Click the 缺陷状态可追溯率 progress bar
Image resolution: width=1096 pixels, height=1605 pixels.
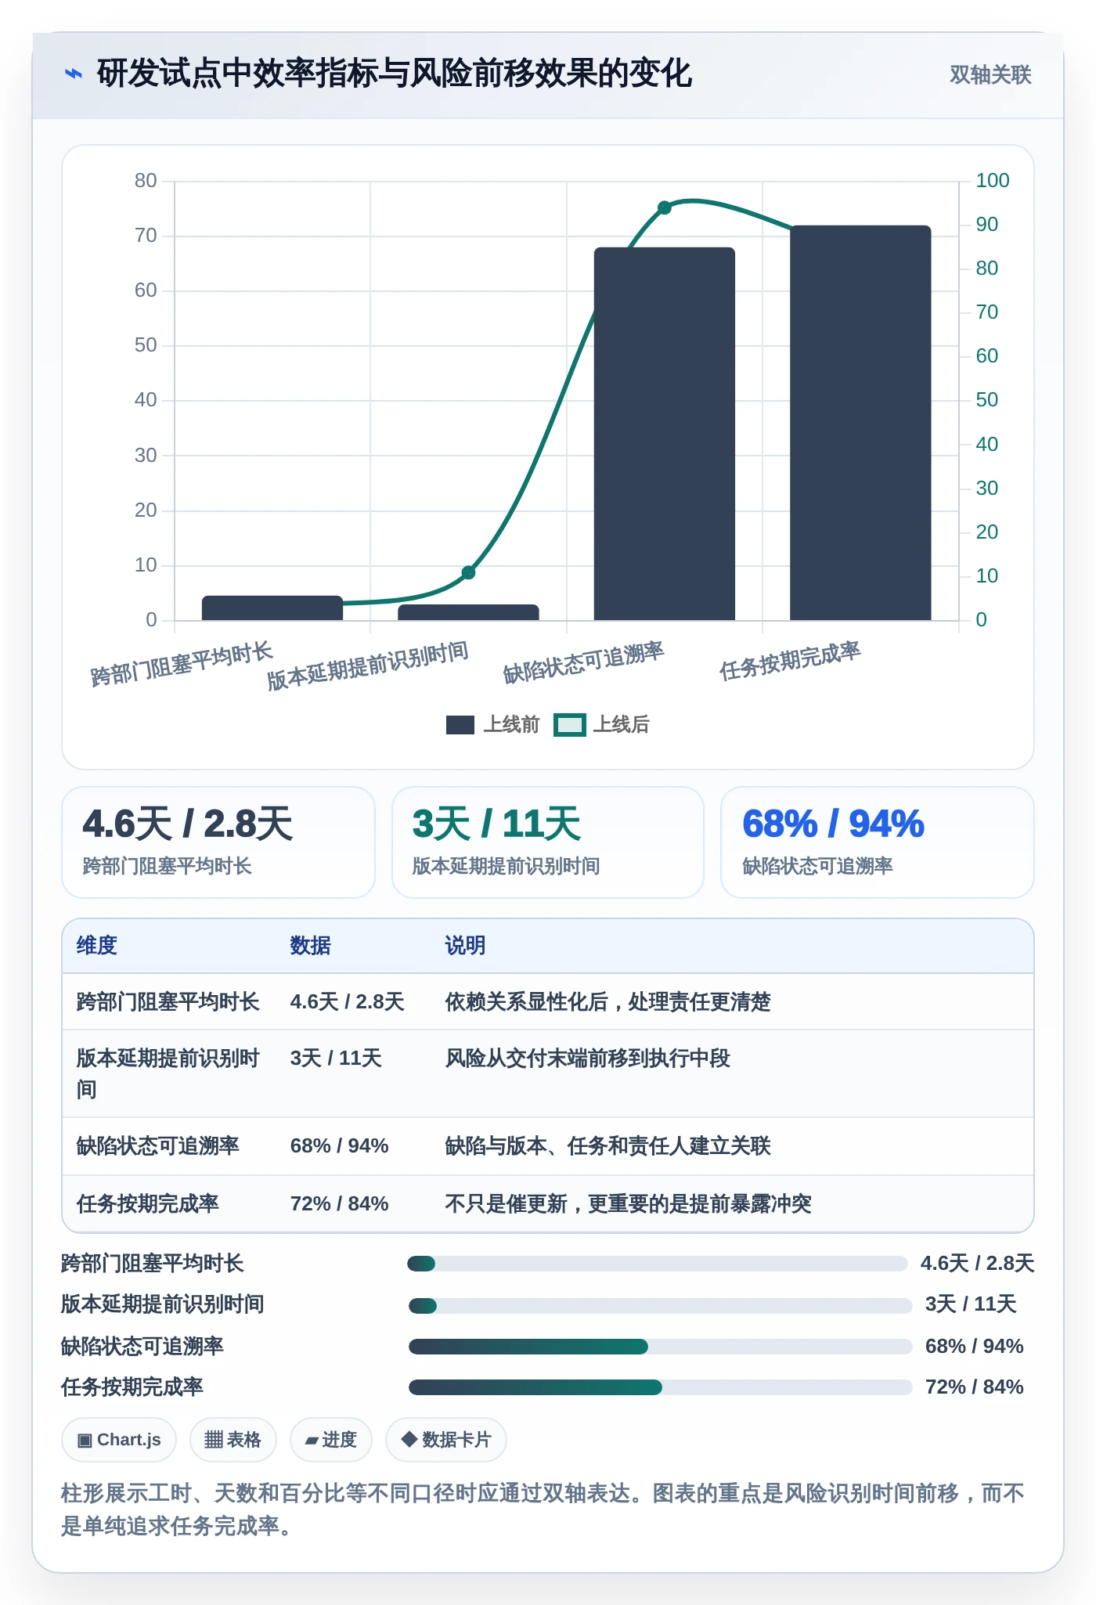661,1347
